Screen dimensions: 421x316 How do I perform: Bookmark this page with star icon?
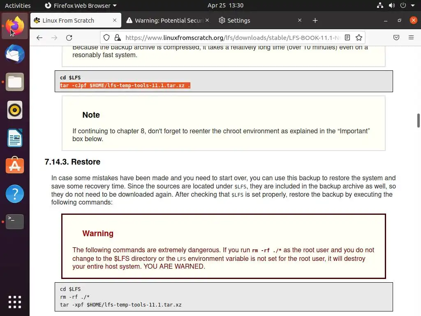[359, 37]
